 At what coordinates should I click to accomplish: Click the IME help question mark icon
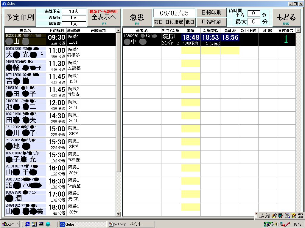294,216
